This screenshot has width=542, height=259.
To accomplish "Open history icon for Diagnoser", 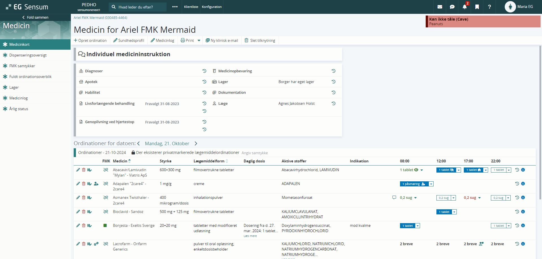I will pyautogui.click(x=204, y=71).
